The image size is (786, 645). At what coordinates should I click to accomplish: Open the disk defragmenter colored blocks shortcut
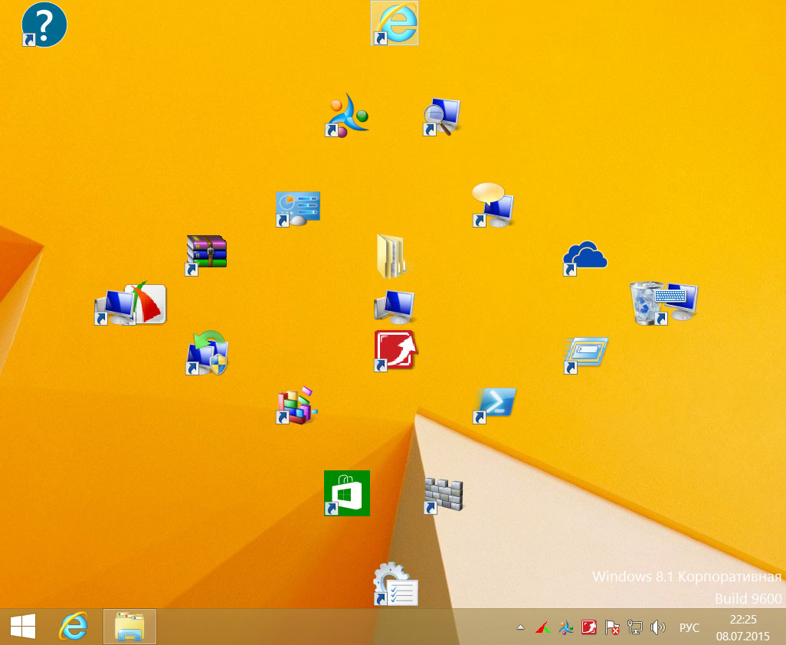point(296,405)
